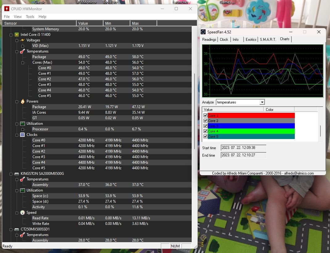Click the graph icon beside CPU Utilization
The height and width of the screenshot is (253, 330).
click(23, 124)
